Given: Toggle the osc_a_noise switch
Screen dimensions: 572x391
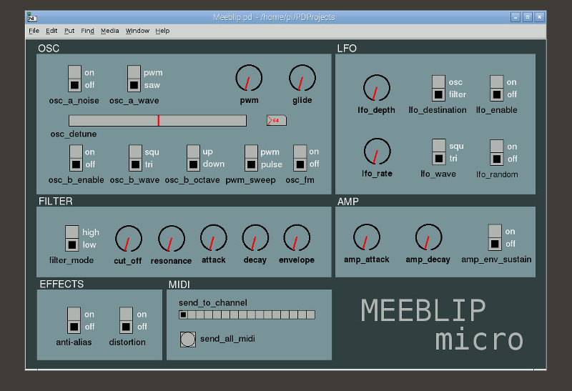Looking at the screenshot, I should coord(74,79).
